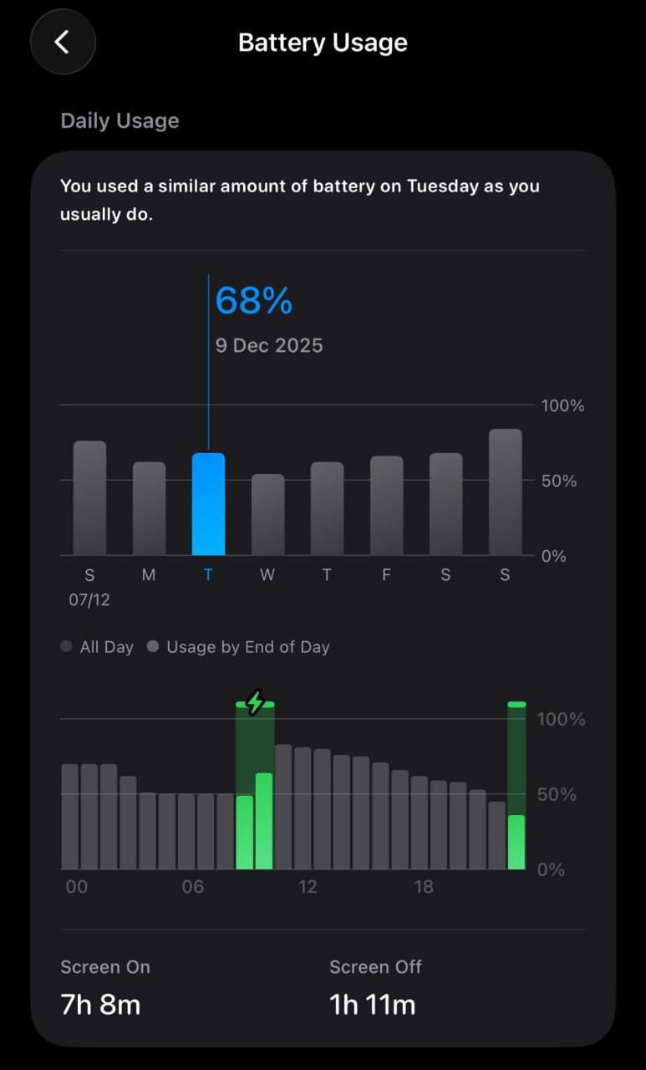Tap the Daily Usage section heading
The width and height of the screenshot is (646, 1070).
point(120,120)
